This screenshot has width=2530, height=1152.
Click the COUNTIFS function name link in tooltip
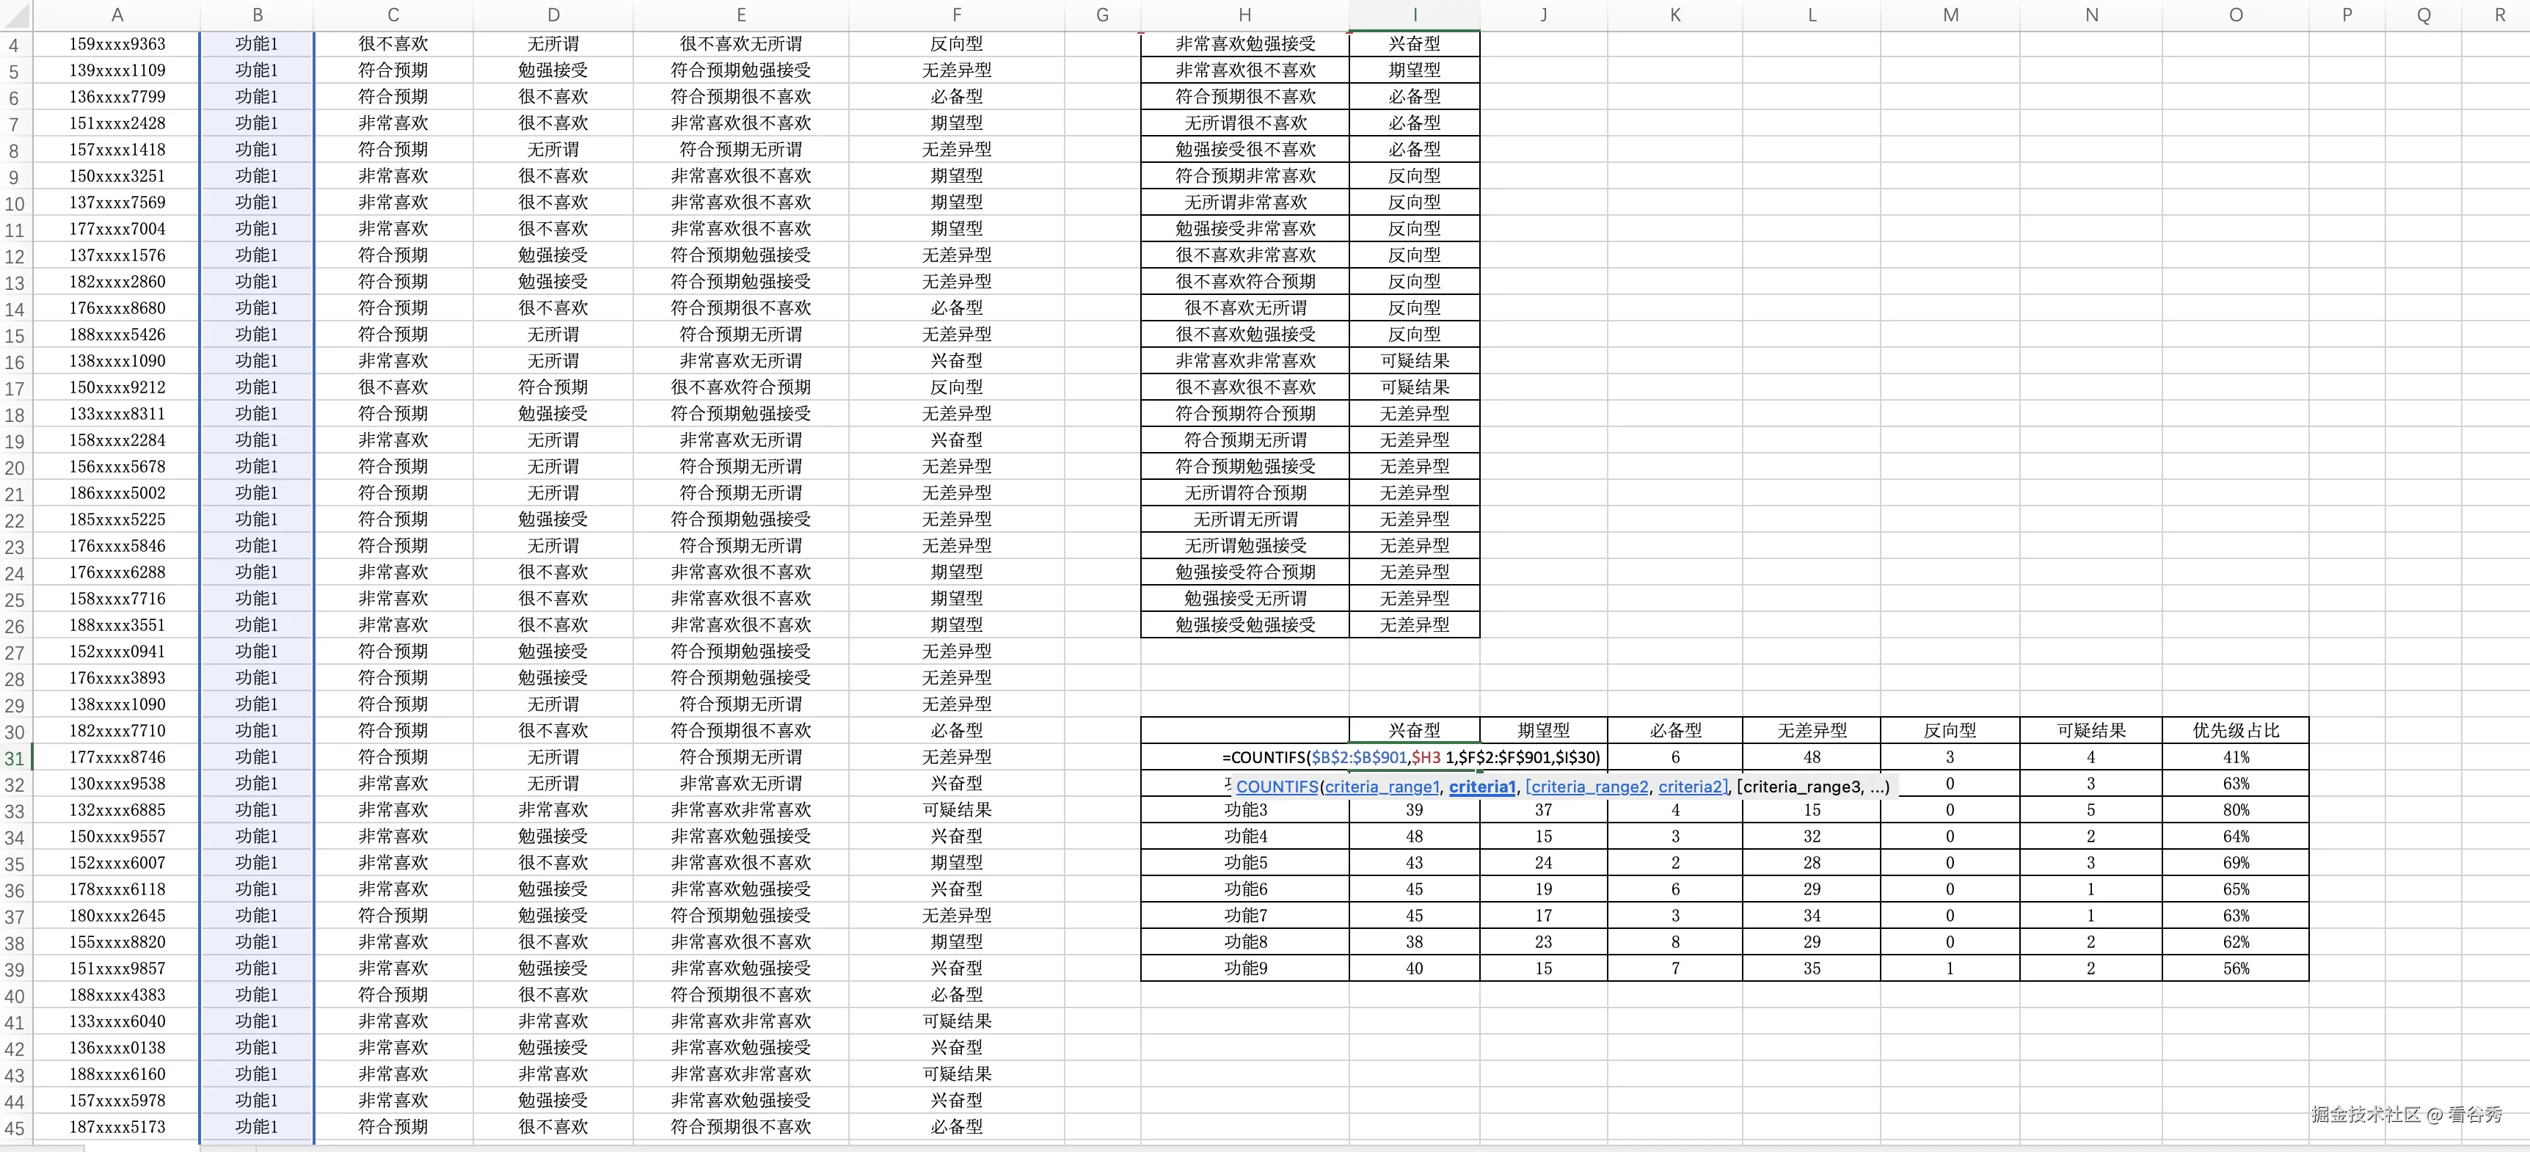click(1276, 787)
